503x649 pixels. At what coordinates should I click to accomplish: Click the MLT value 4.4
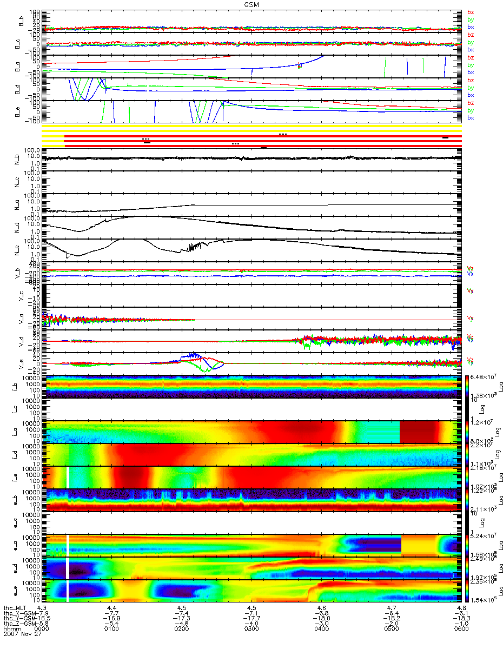112,608
